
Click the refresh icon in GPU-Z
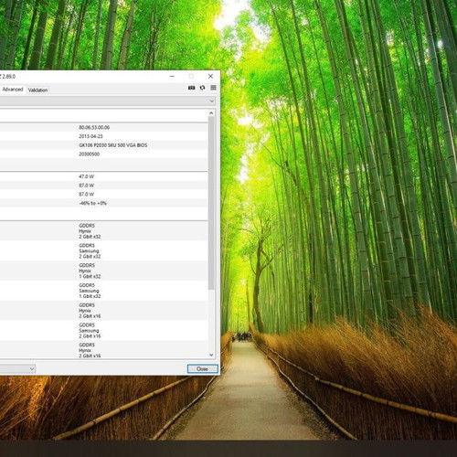(x=202, y=88)
